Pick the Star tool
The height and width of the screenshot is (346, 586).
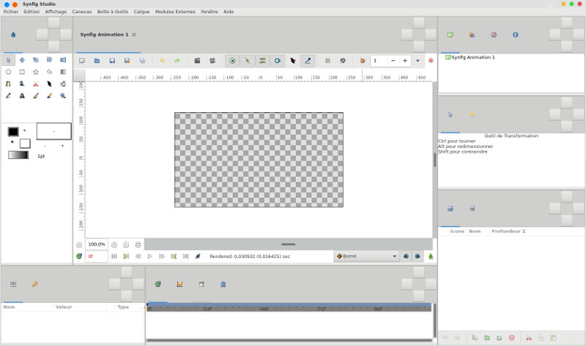pyautogui.click(x=35, y=72)
